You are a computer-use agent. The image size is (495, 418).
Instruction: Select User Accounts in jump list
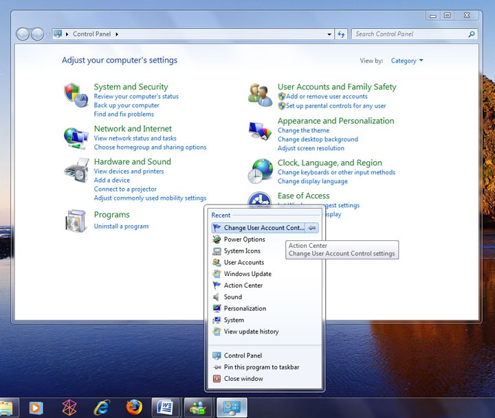[265, 262]
